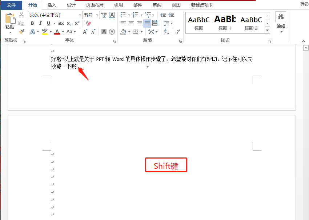Open Asian layout options
The image size is (309, 220).
click(151, 32)
